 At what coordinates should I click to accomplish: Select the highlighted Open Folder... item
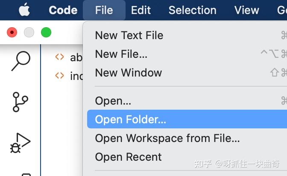coord(187,119)
